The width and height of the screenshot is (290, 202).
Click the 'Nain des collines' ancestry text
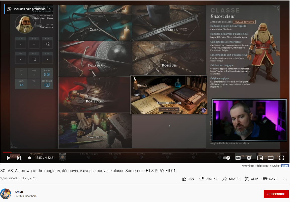pyautogui.click(x=44, y=18)
